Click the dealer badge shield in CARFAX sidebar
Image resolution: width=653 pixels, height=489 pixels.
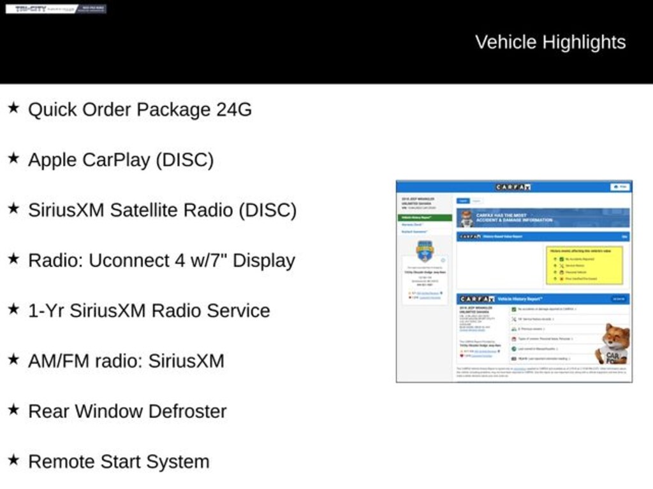click(x=425, y=252)
